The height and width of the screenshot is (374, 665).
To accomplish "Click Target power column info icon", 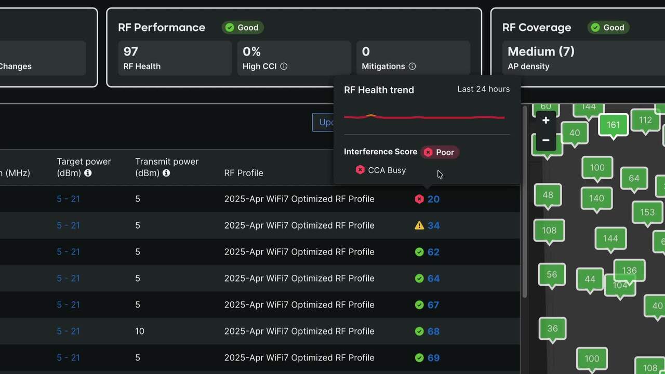I will pos(88,173).
